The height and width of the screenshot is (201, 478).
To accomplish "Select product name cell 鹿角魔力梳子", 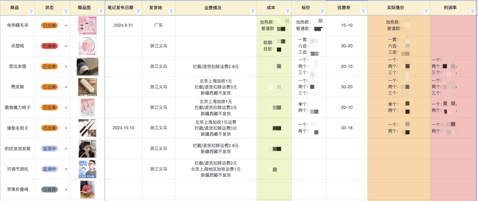I will (18, 108).
